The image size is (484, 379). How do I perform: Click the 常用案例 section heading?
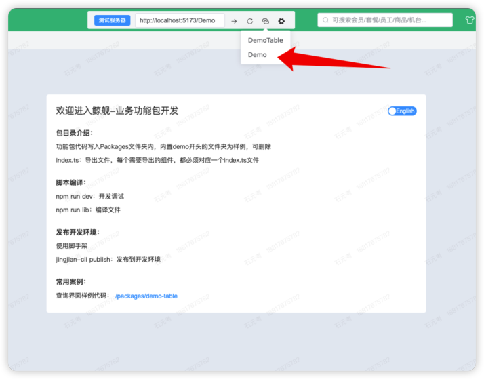pyautogui.click(x=71, y=281)
